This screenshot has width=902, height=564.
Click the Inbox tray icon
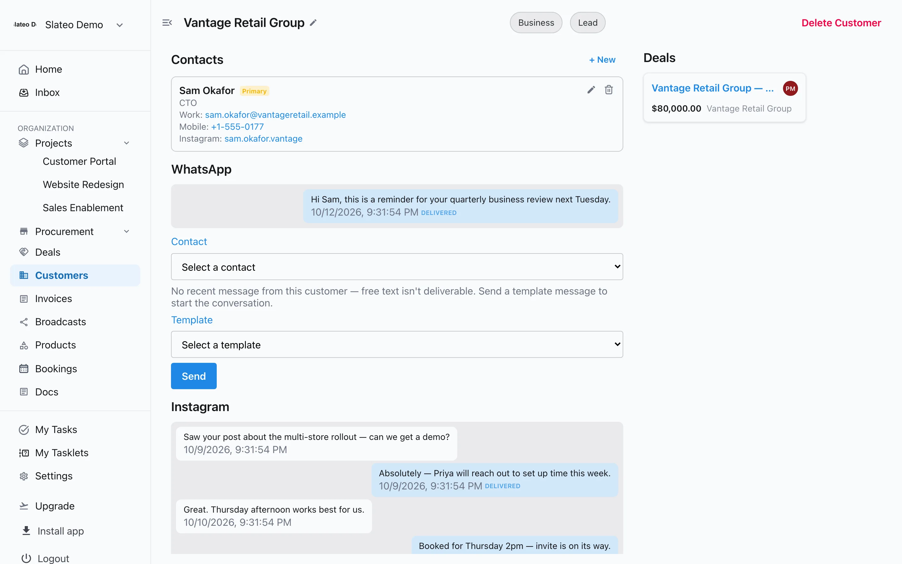(x=24, y=92)
